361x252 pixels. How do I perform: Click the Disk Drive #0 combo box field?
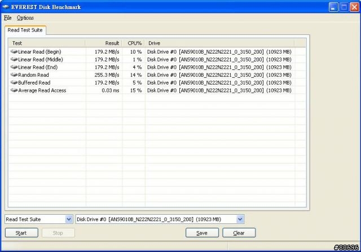tap(160, 219)
